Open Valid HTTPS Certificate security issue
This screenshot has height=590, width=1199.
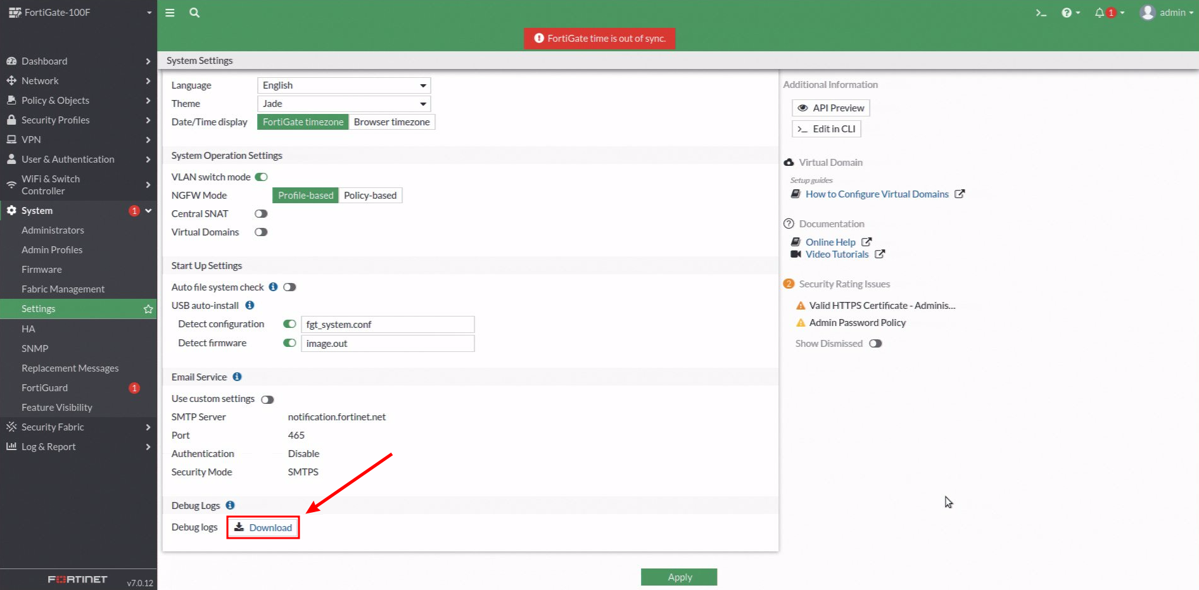pyautogui.click(x=882, y=306)
